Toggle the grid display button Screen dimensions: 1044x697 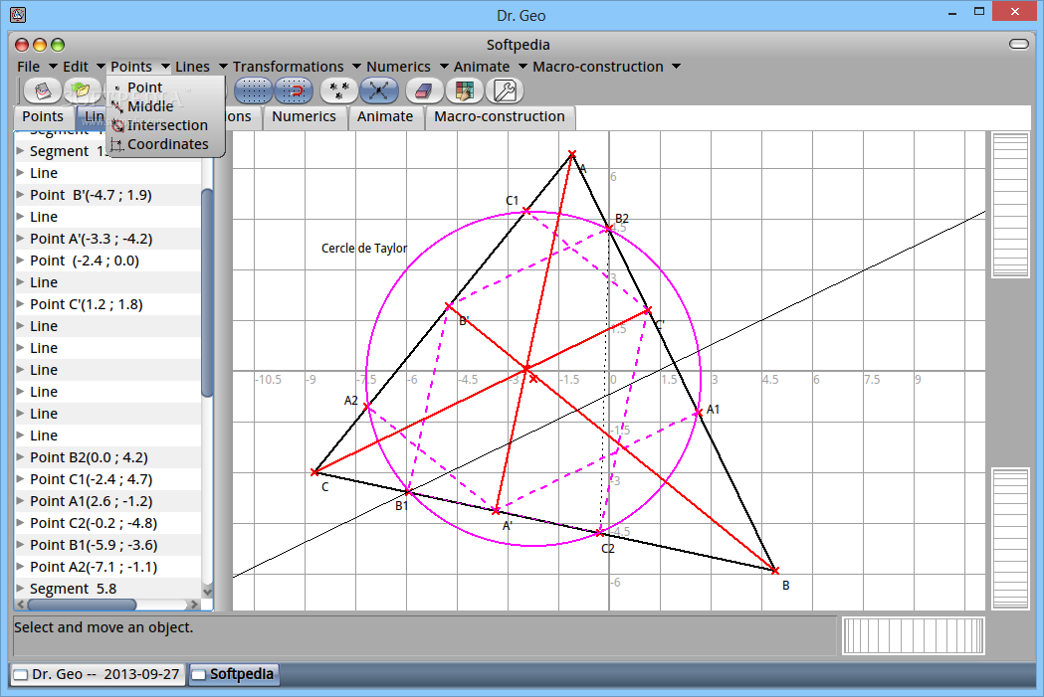[253, 90]
